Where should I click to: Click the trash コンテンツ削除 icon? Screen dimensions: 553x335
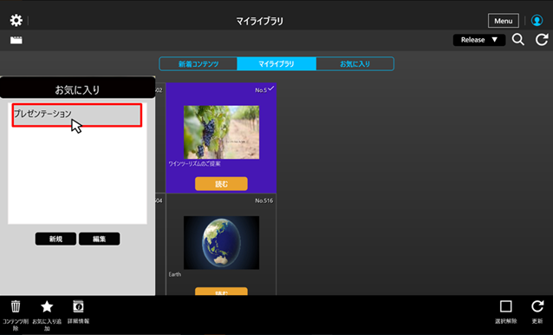(x=16, y=306)
